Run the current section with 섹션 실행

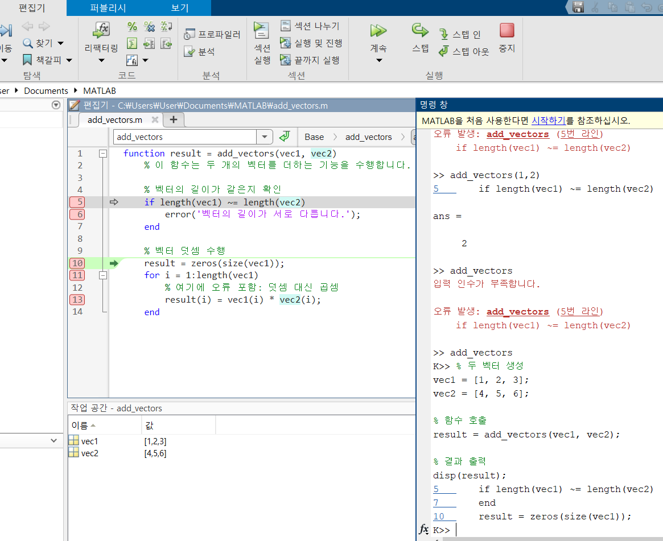[262, 43]
